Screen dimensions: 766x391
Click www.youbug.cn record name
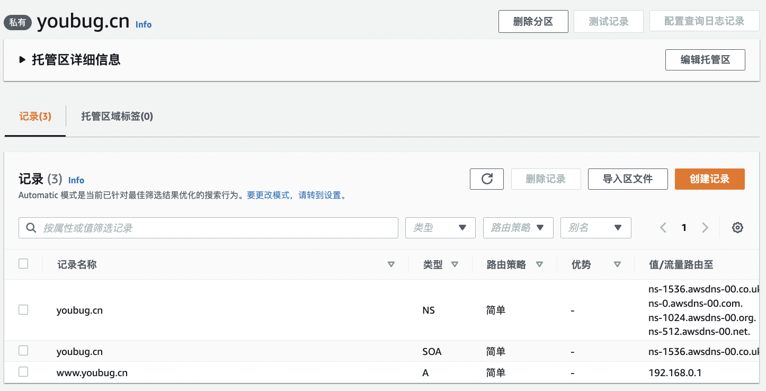tap(92, 373)
